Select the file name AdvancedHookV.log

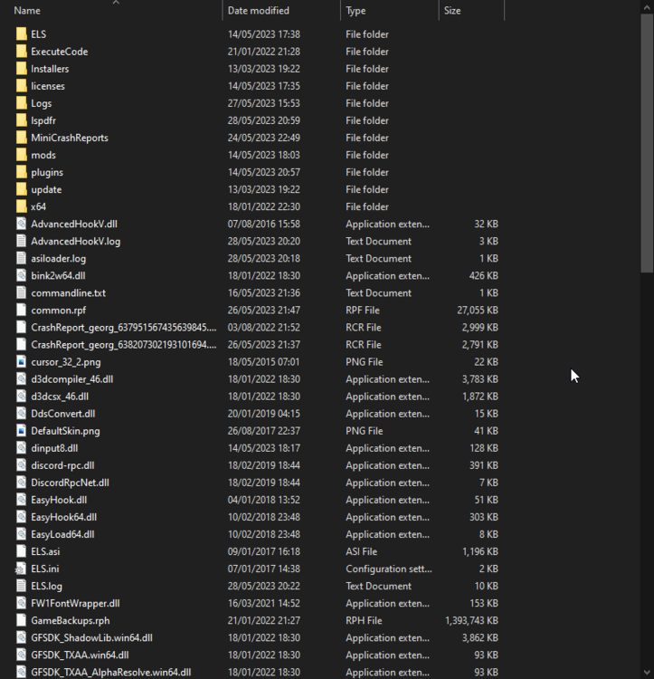76,241
